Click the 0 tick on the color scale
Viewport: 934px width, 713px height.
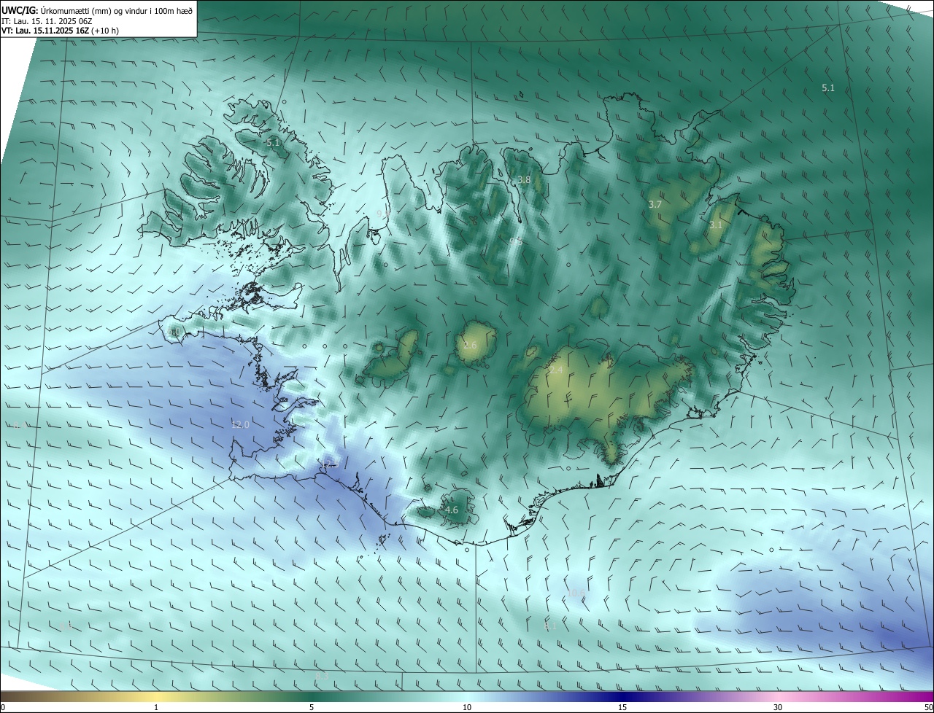pyautogui.click(x=3, y=707)
